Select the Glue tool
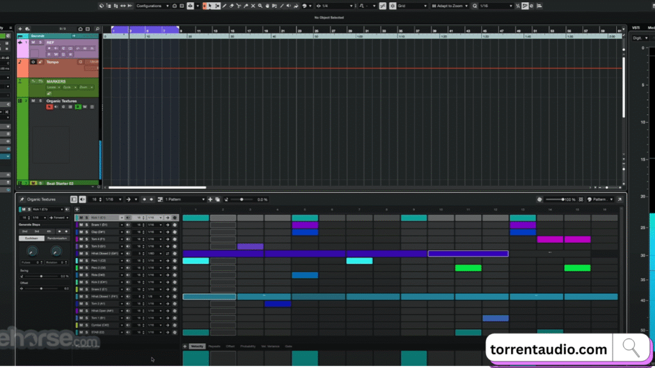 click(246, 5)
